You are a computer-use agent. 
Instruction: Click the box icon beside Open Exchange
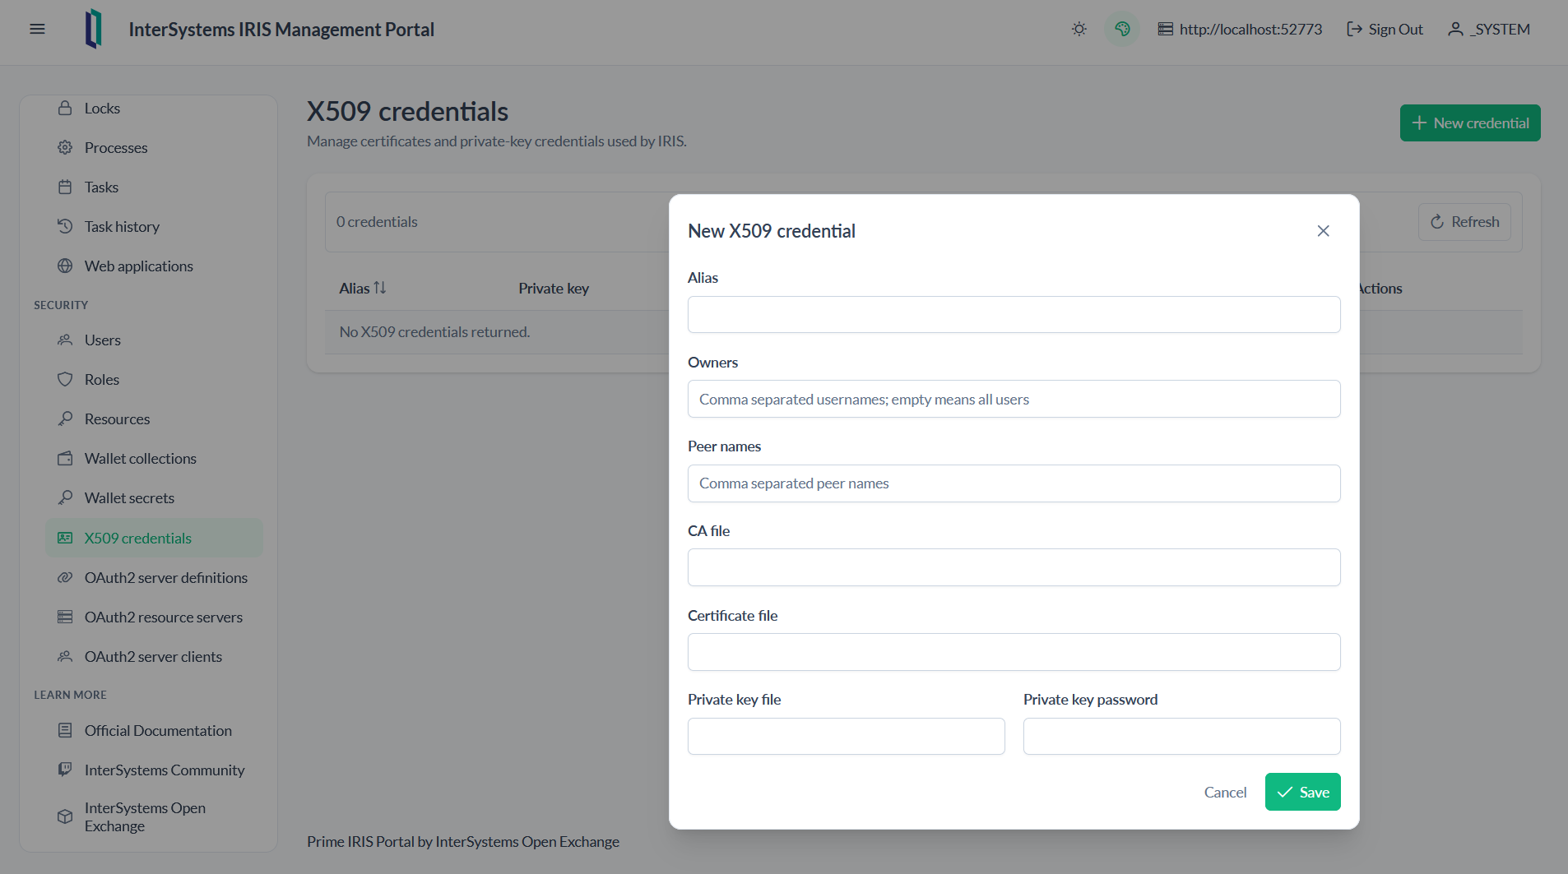65,816
